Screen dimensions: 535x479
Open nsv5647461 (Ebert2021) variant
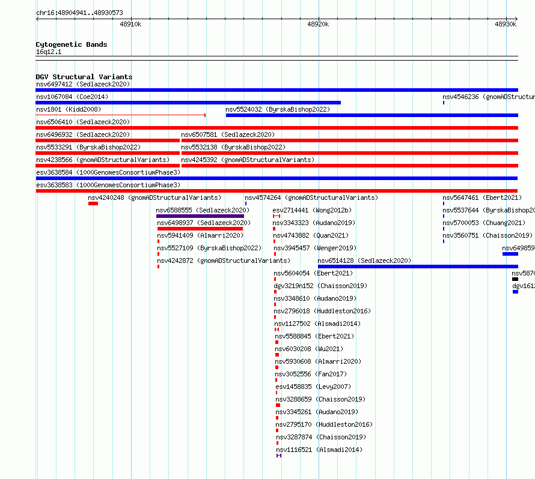[482, 197]
